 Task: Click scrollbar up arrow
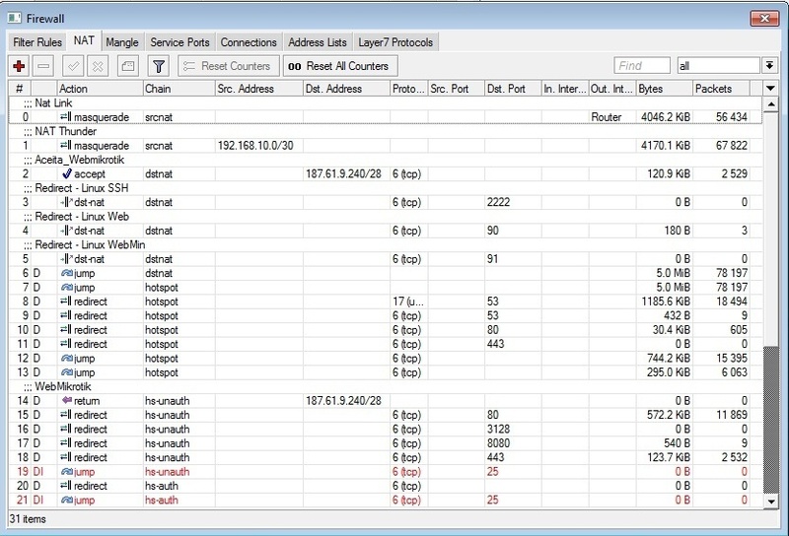pyautogui.click(x=770, y=104)
